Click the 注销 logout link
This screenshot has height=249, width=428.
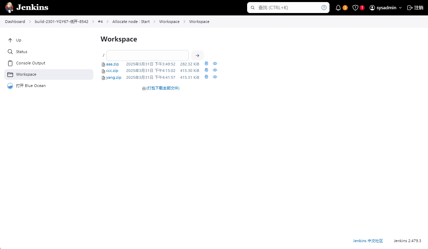coord(415,8)
